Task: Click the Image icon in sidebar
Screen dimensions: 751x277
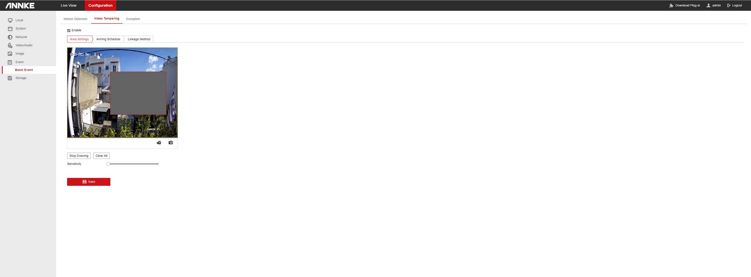Action: click(x=10, y=54)
